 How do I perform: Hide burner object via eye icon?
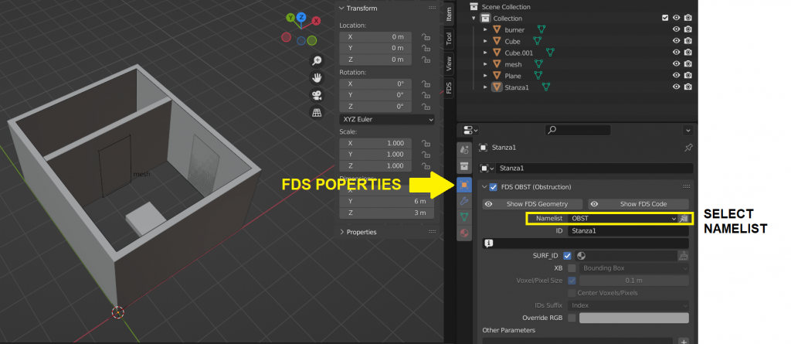(x=677, y=29)
